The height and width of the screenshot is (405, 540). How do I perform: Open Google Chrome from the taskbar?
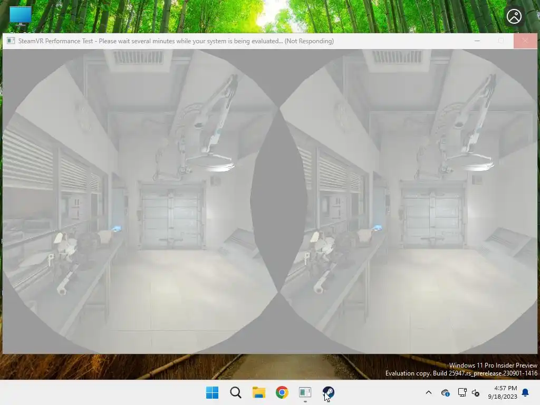[282, 392]
